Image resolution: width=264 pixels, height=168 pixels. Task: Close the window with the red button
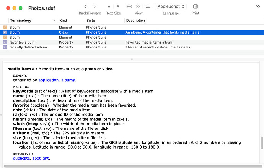(8, 8)
